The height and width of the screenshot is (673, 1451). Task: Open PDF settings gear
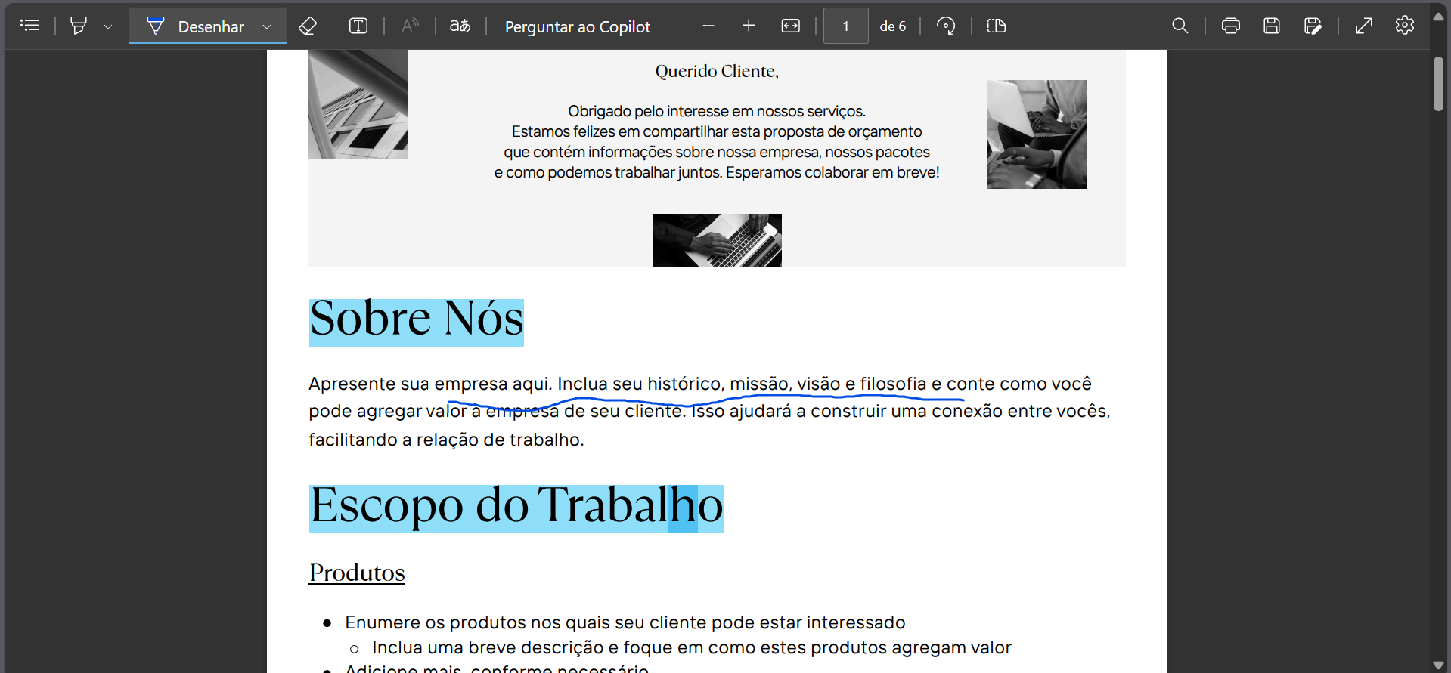1405,26
